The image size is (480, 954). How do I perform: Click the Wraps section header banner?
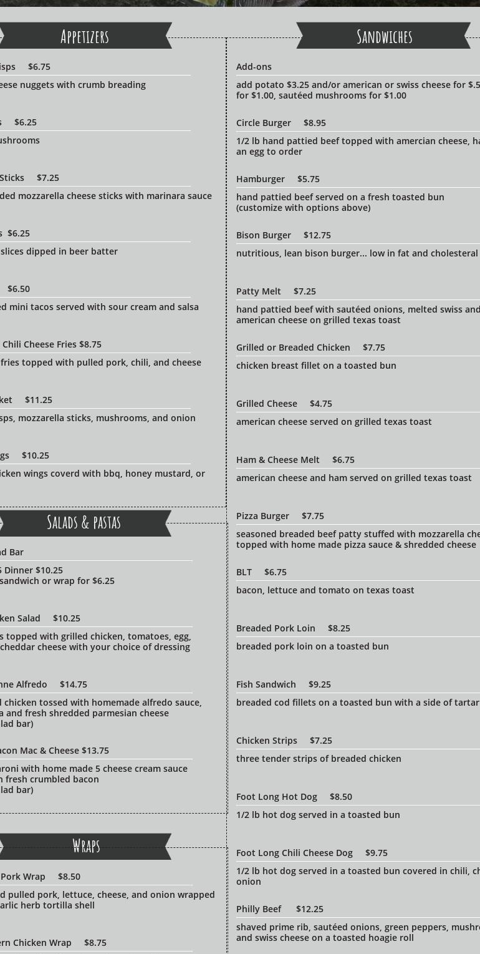pyautogui.click(x=86, y=845)
